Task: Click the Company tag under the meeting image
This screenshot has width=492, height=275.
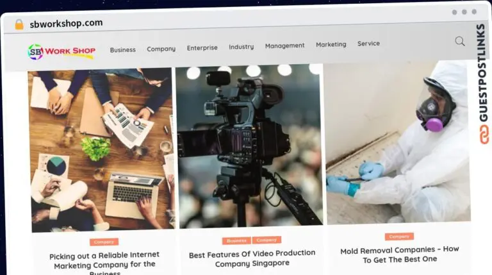Action: tap(104, 242)
